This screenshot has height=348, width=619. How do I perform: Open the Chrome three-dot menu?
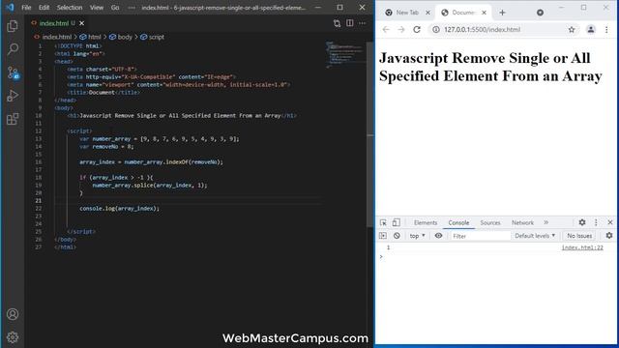point(606,30)
